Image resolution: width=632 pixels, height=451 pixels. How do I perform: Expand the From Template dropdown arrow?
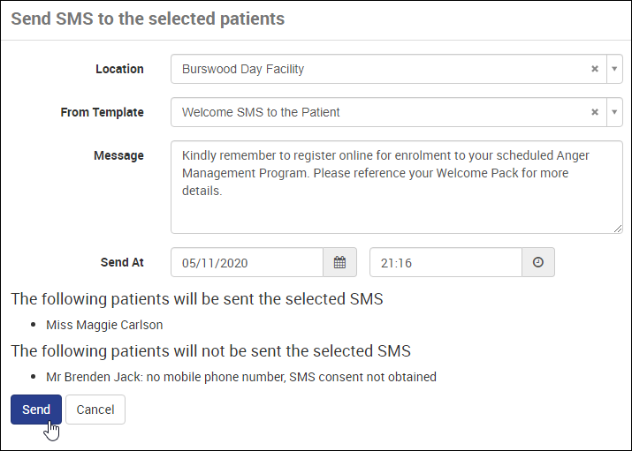(x=615, y=112)
